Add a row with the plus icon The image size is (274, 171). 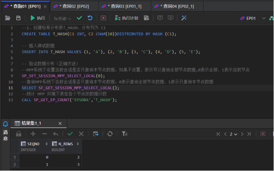coord(33,134)
